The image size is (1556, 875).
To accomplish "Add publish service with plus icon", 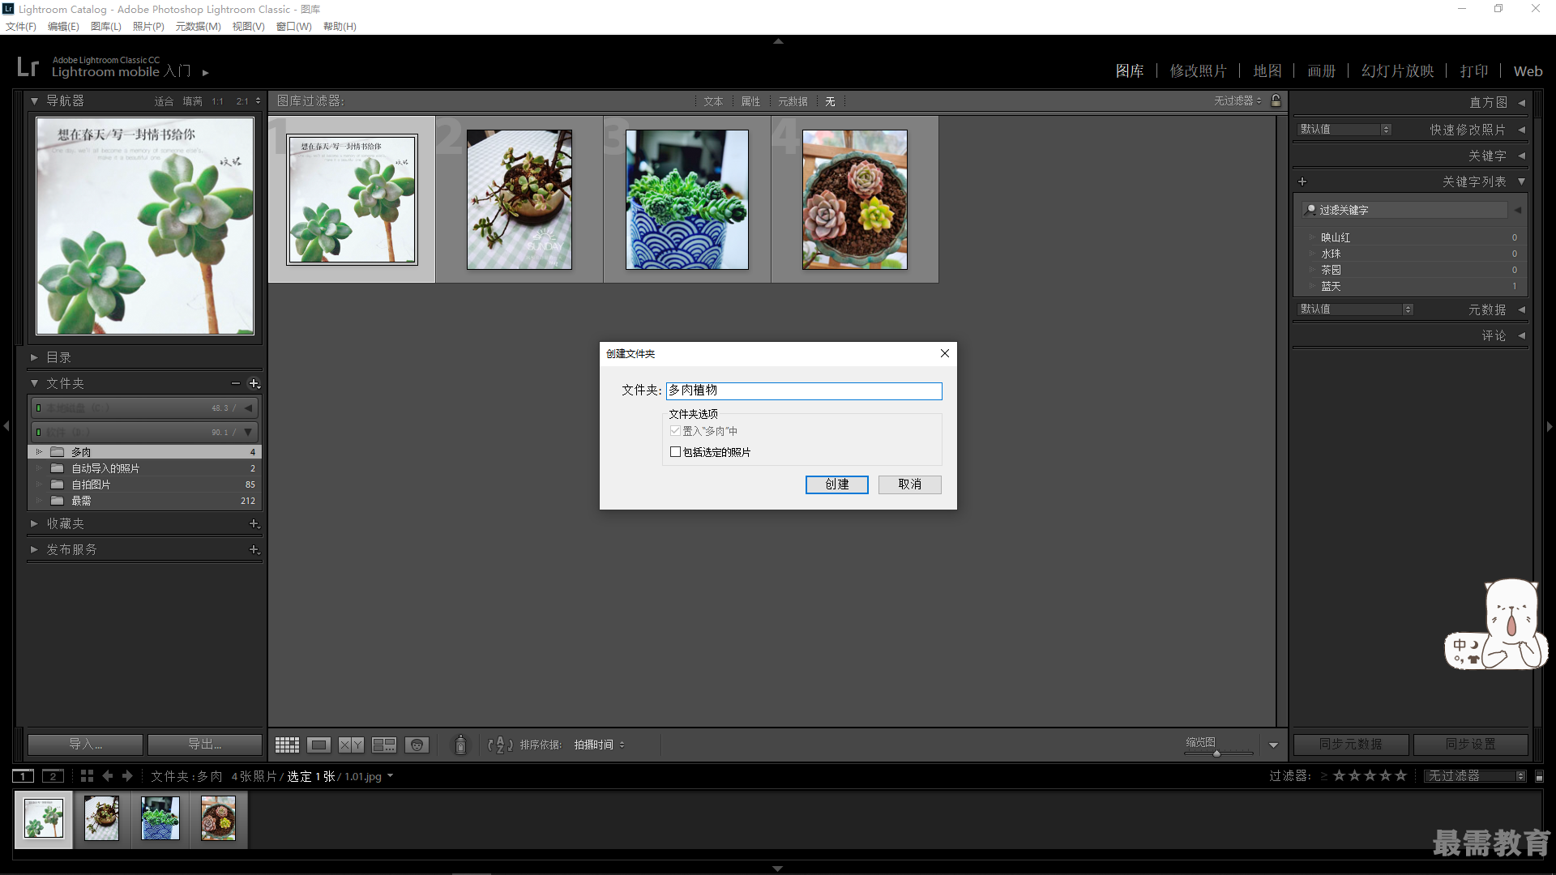I will click(x=254, y=550).
